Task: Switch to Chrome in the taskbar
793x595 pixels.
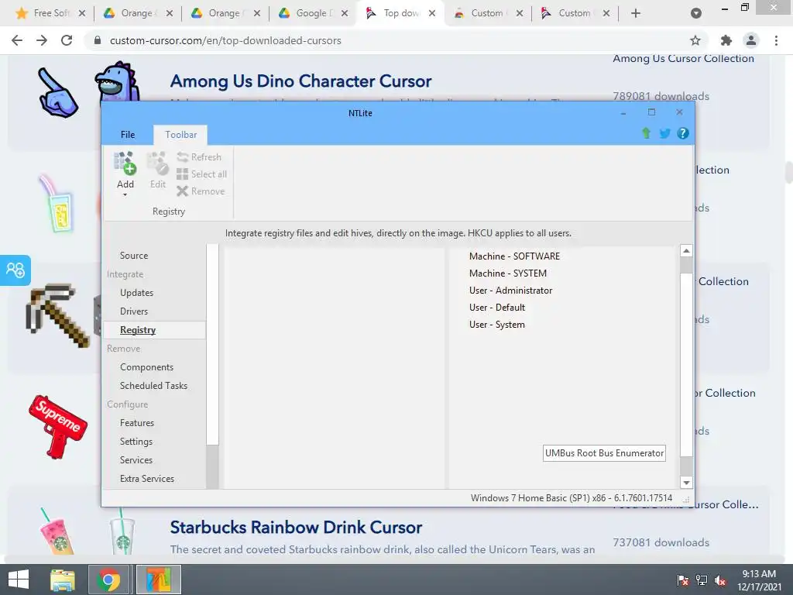Action: coord(108,580)
